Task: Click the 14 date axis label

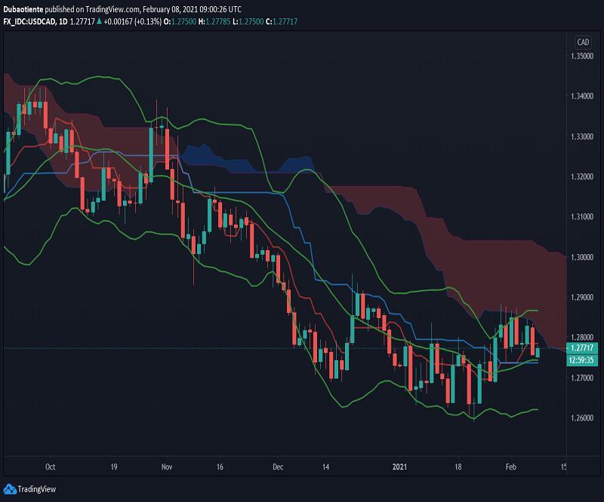Action: (x=326, y=467)
